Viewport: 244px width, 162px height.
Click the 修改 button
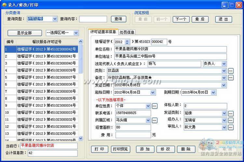tap(166, 149)
